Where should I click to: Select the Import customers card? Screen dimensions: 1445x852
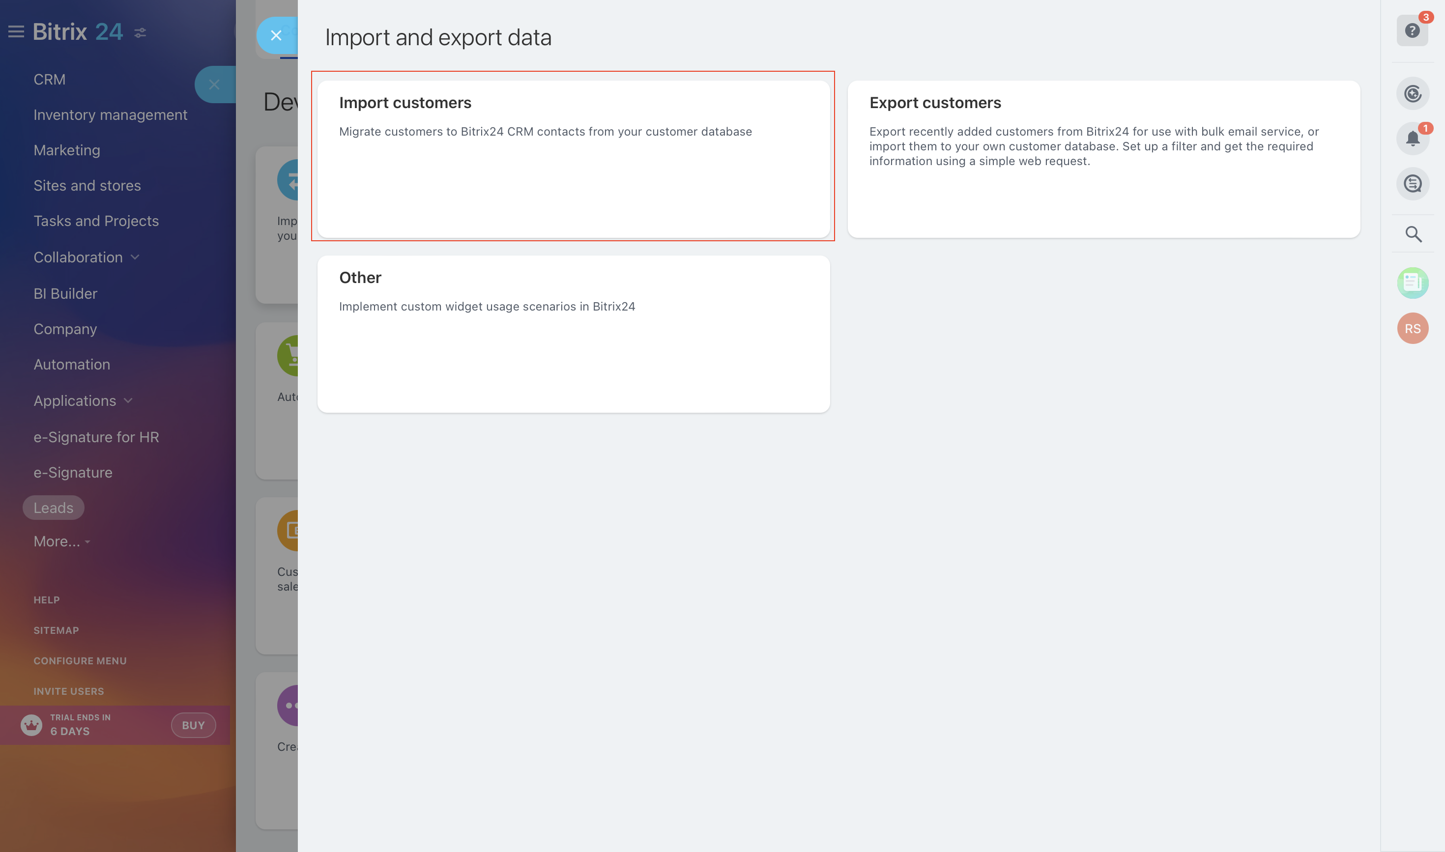(573, 159)
